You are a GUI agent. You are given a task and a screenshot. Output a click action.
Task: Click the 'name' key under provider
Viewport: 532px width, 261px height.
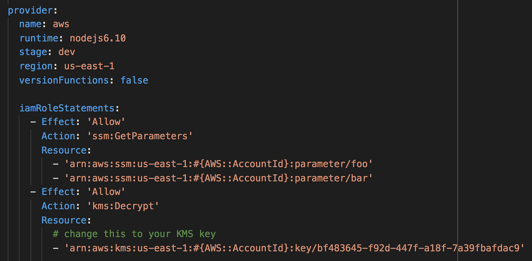pos(30,24)
